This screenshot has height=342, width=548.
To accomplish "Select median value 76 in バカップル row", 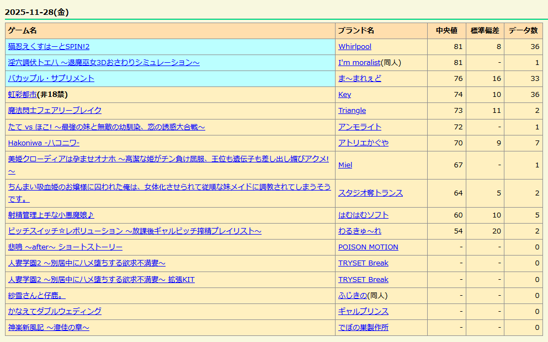I will [x=458, y=78].
